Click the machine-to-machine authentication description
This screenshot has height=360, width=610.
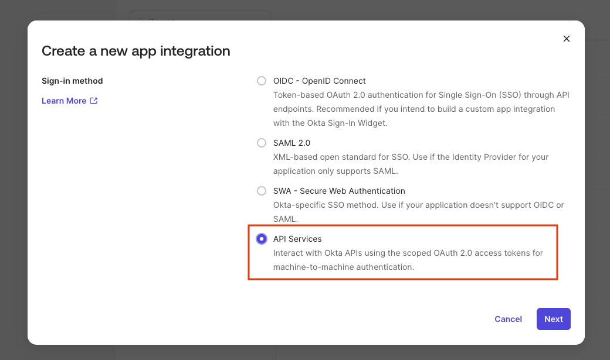pos(408,260)
